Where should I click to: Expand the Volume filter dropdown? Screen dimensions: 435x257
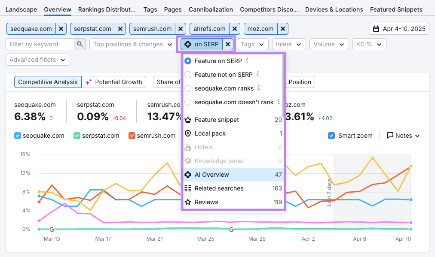click(x=329, y=44)
